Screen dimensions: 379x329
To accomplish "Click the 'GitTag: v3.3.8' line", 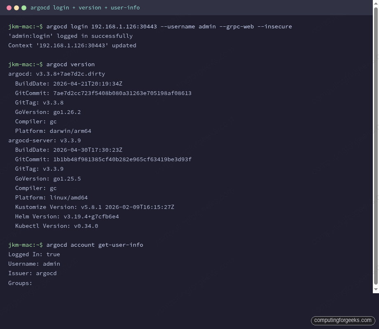I will point(39,102).
